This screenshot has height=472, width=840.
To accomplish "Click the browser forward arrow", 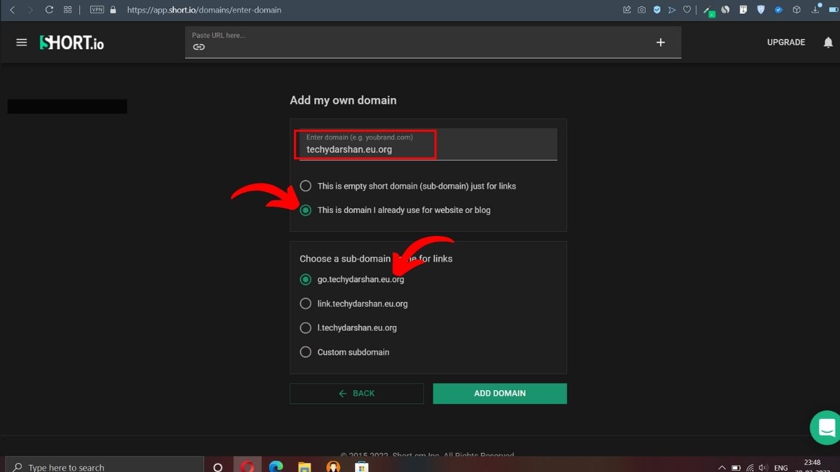I will (30, 10).
